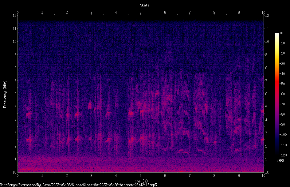
Task: Click the "dBFS" label under the color scale
Action: 280,161
